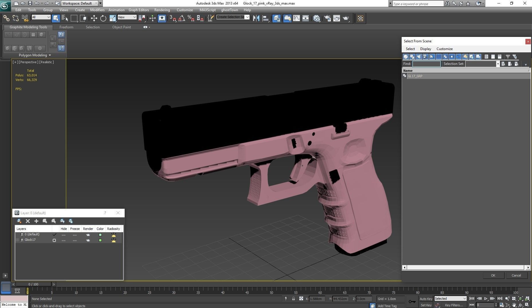The image size is (532, 308).
Task: Choose the Select and Move tool
Action: coord(94,18)
